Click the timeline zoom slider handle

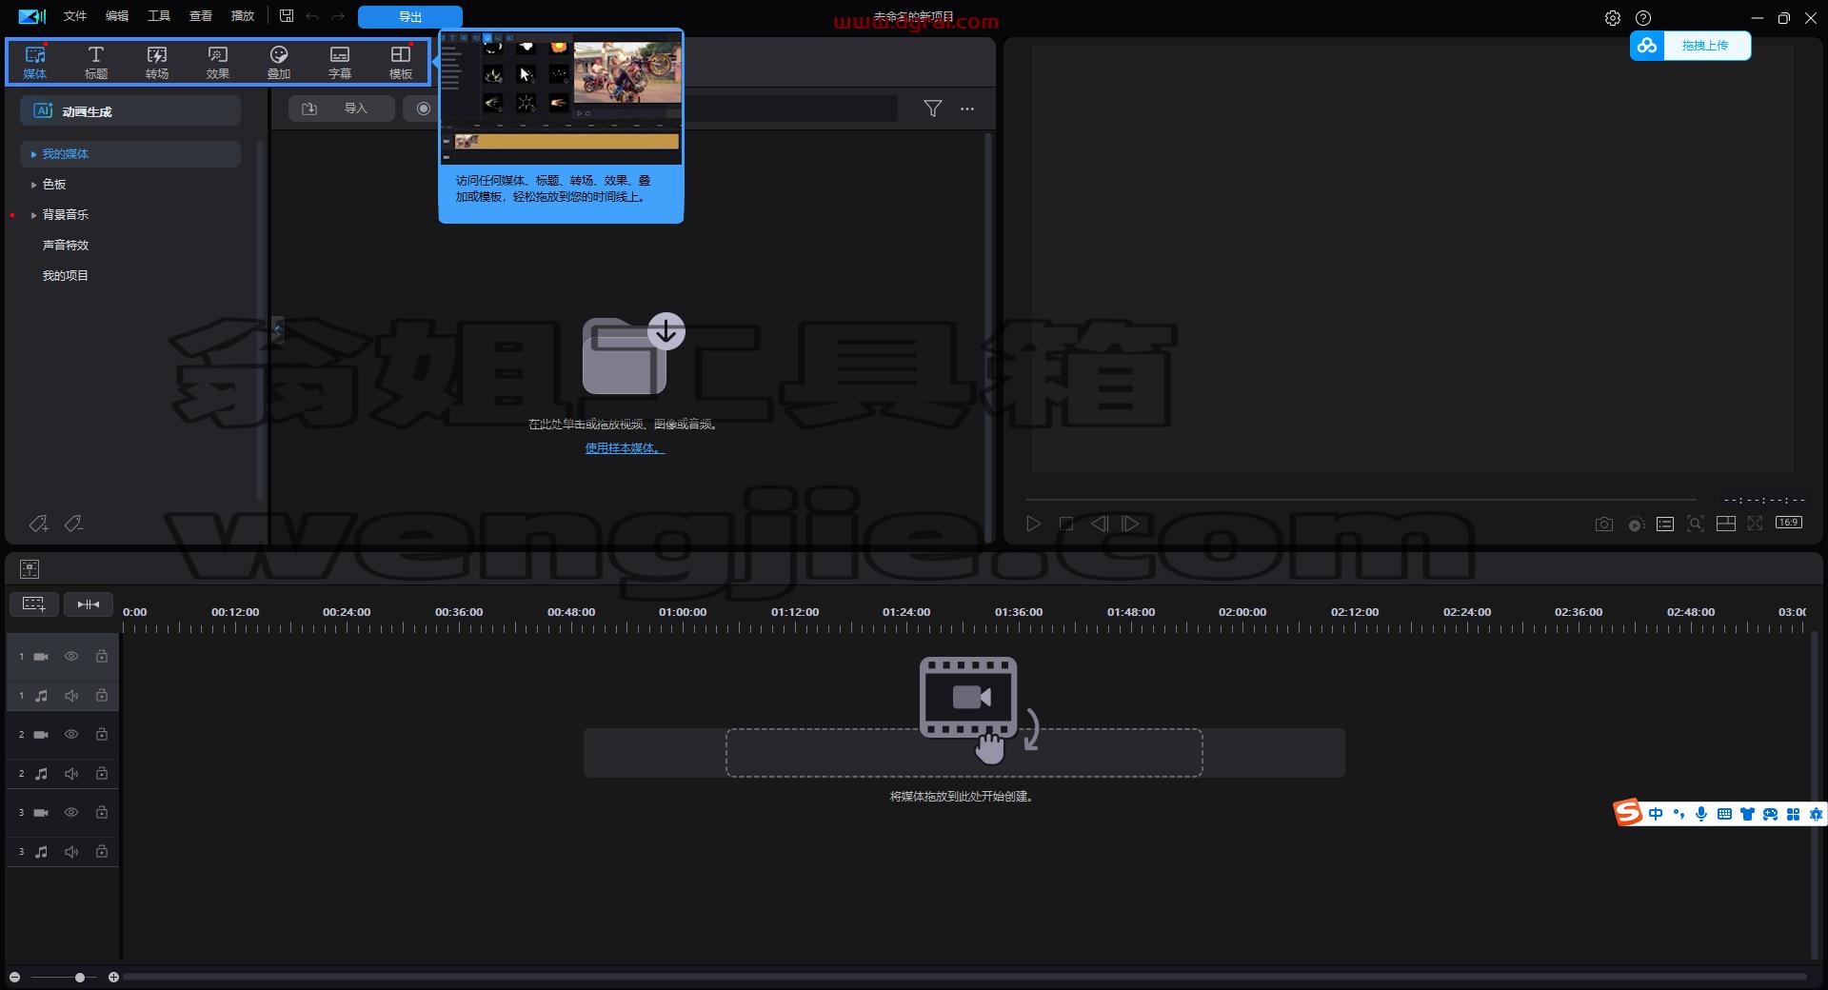tap(80, 978)
